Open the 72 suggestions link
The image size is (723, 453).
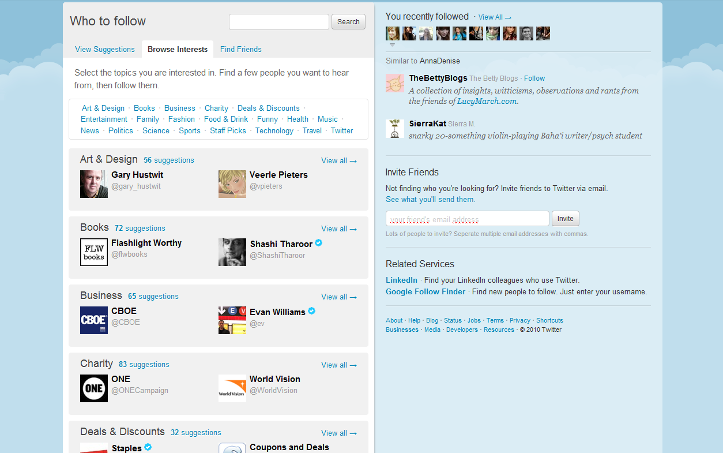coord(140,228)
